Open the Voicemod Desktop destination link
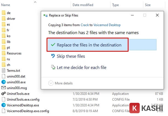The image size is (168, 116). tap(107, 25)
